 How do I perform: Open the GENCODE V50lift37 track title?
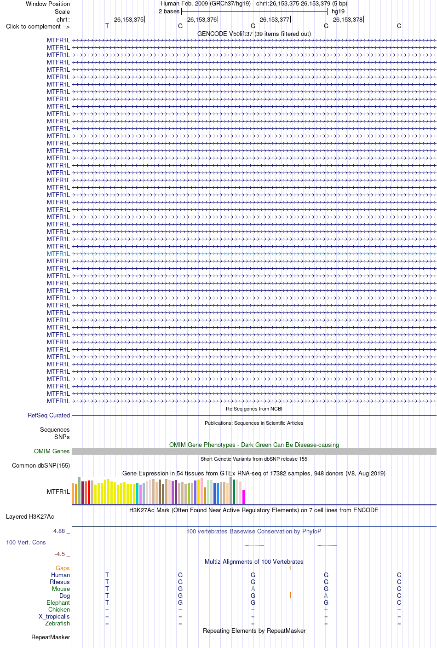[x=254, y=34]
